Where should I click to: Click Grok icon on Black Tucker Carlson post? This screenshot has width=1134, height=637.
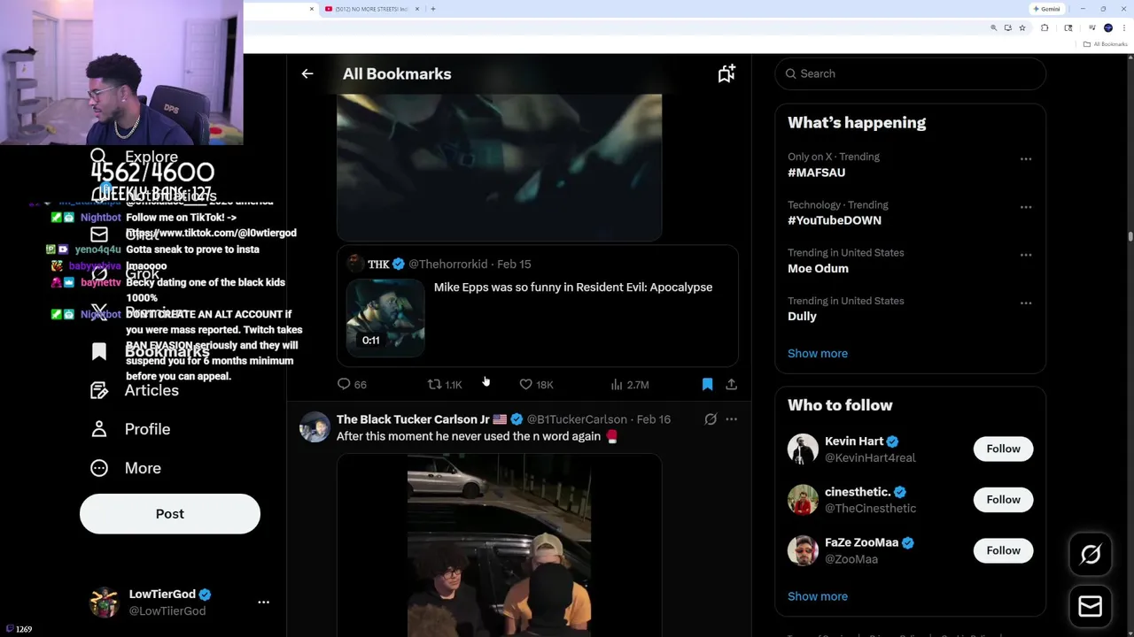[x=711, y=419]
